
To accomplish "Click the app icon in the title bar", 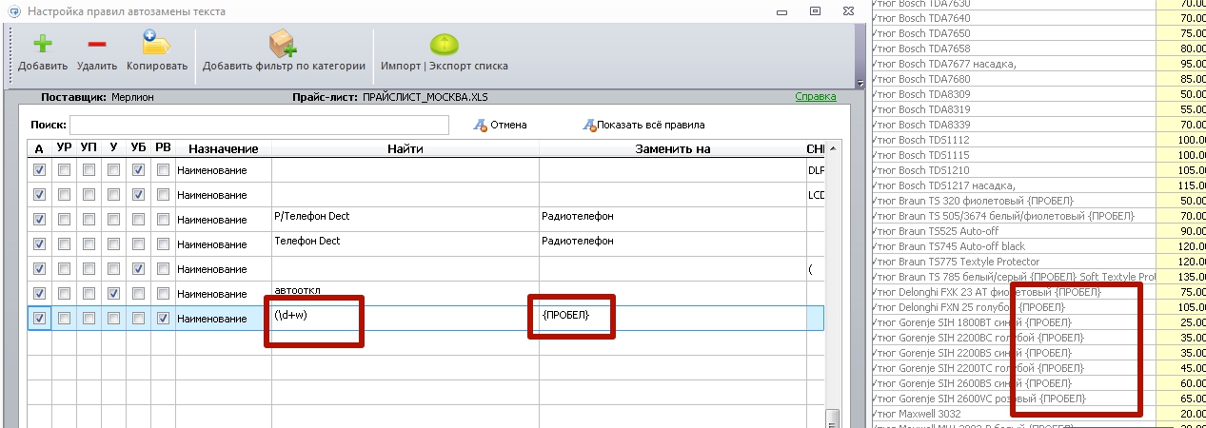I will [x=13, y=11].
